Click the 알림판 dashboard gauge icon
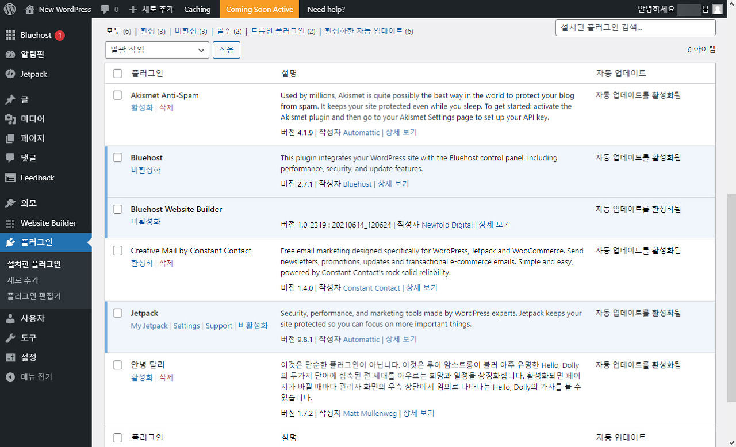736x447 pixels. click(x=10, y=55)
